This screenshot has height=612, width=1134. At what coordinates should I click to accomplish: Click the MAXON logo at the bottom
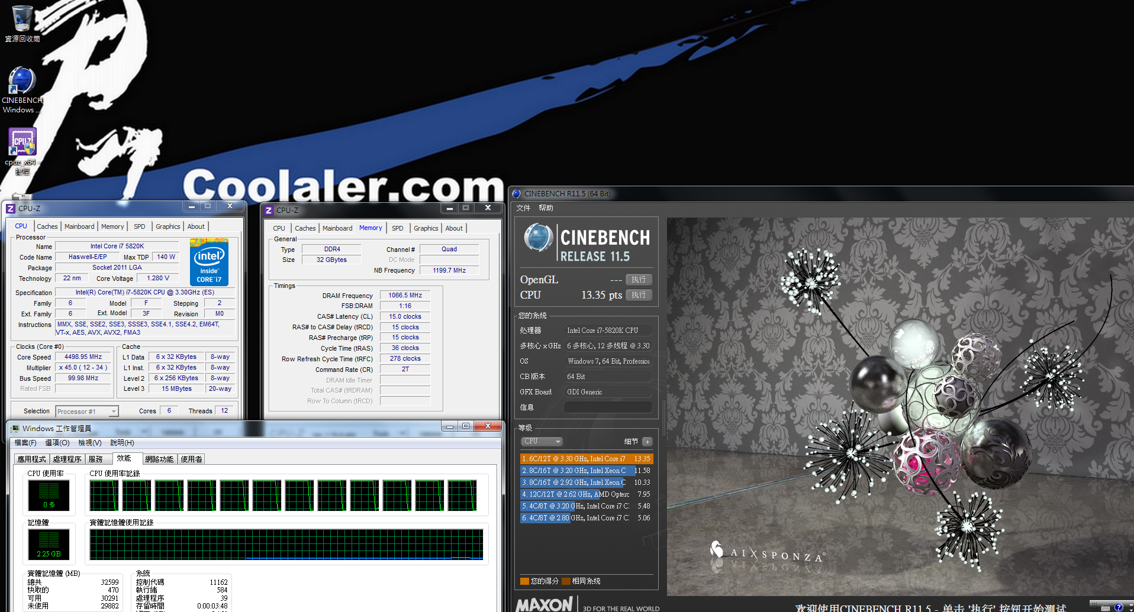[x=544, y=605]
